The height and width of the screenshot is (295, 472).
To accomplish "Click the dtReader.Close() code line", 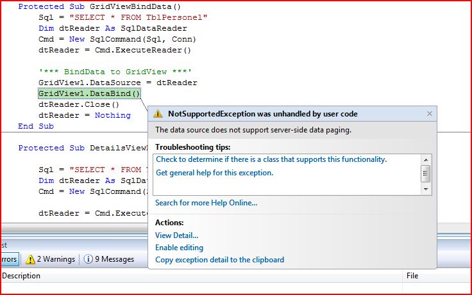I will (x=79, y=104).
